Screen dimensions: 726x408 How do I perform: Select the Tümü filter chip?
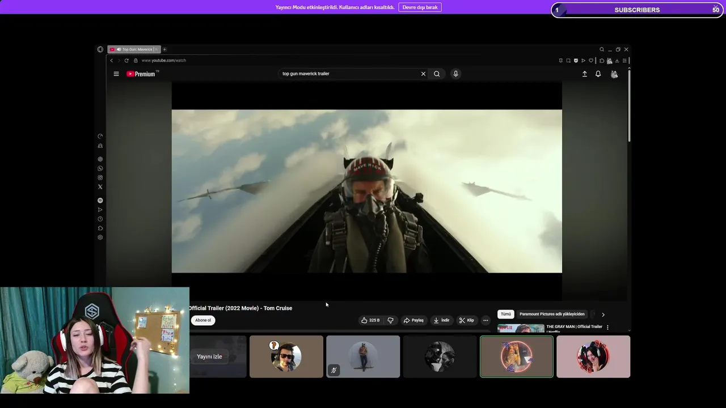(x=506, y=314)
